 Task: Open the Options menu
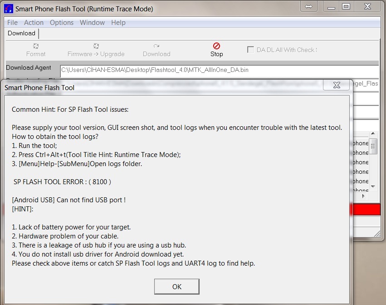62,23
